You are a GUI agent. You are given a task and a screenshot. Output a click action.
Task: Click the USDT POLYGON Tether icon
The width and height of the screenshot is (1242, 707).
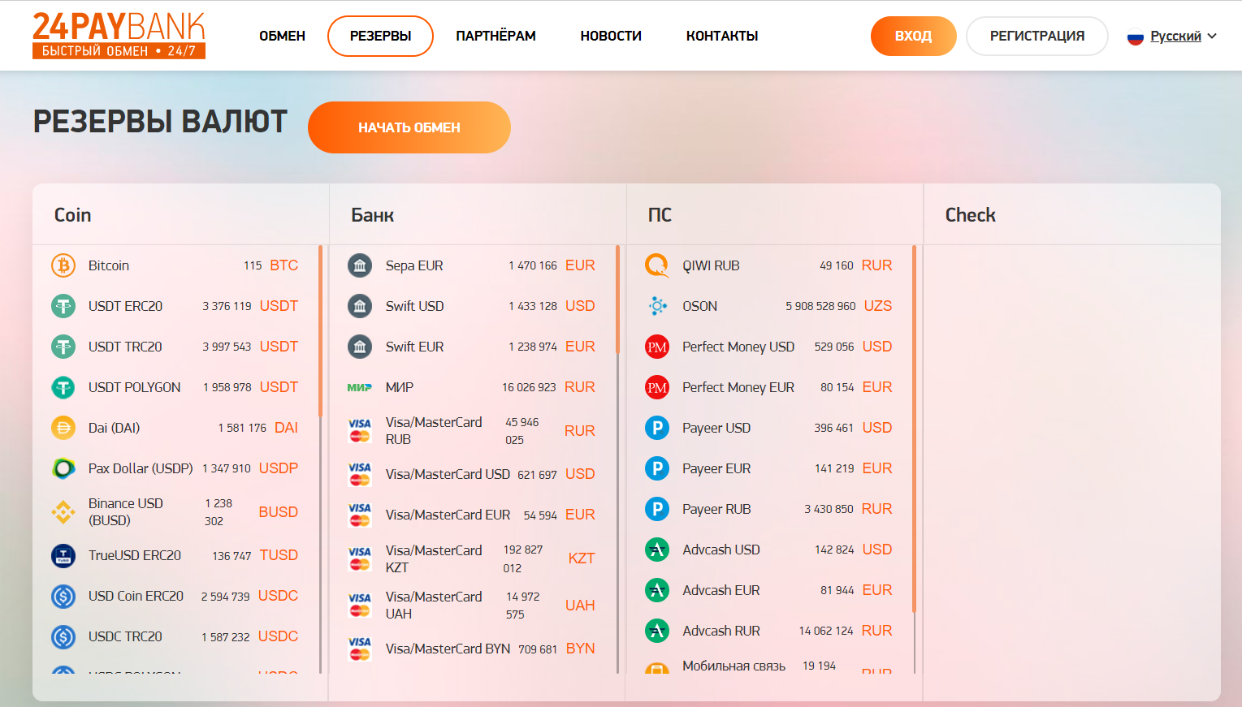(63, 387)
